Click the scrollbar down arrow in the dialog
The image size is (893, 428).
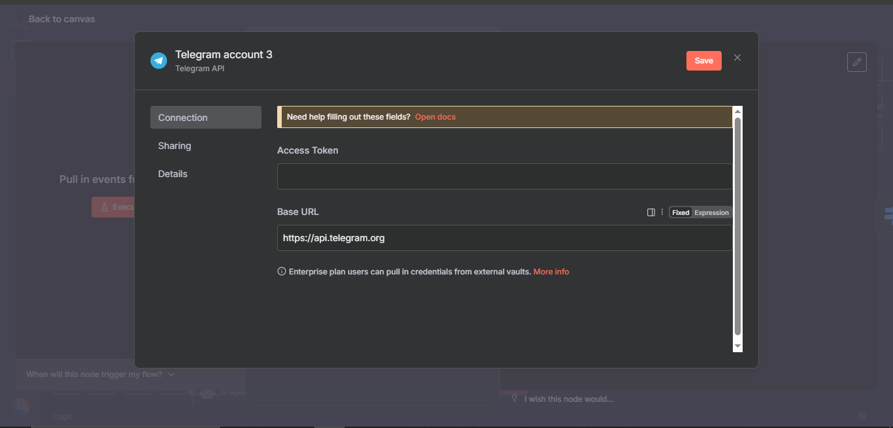(x=737, y=346)
